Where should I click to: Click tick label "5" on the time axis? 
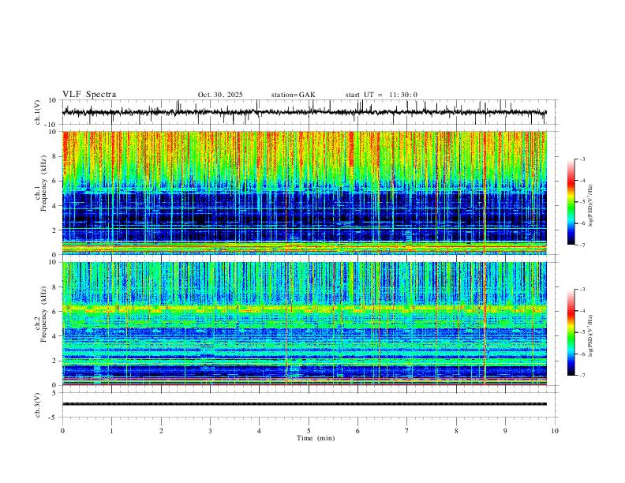click(x=309, y=431)
